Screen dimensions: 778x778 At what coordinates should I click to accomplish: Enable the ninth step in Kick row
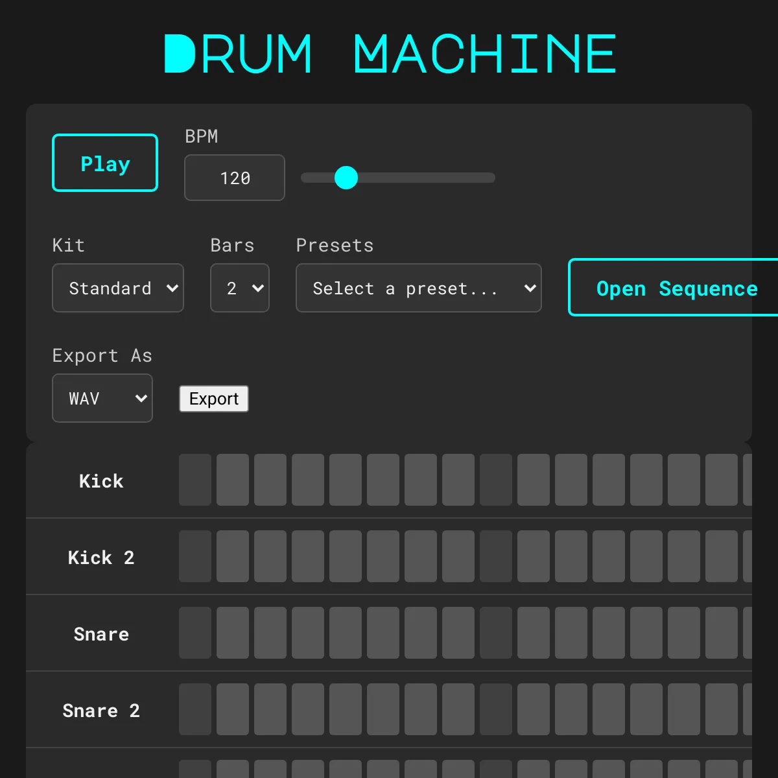(x=496, y=480)
